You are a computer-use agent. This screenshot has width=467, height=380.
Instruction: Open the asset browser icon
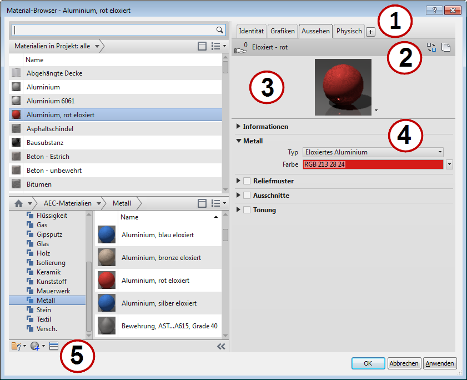[x=54, y=346]
